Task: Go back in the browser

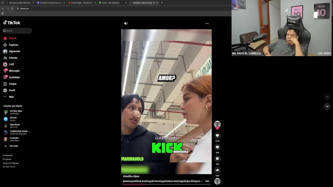Action: [3, 9]
